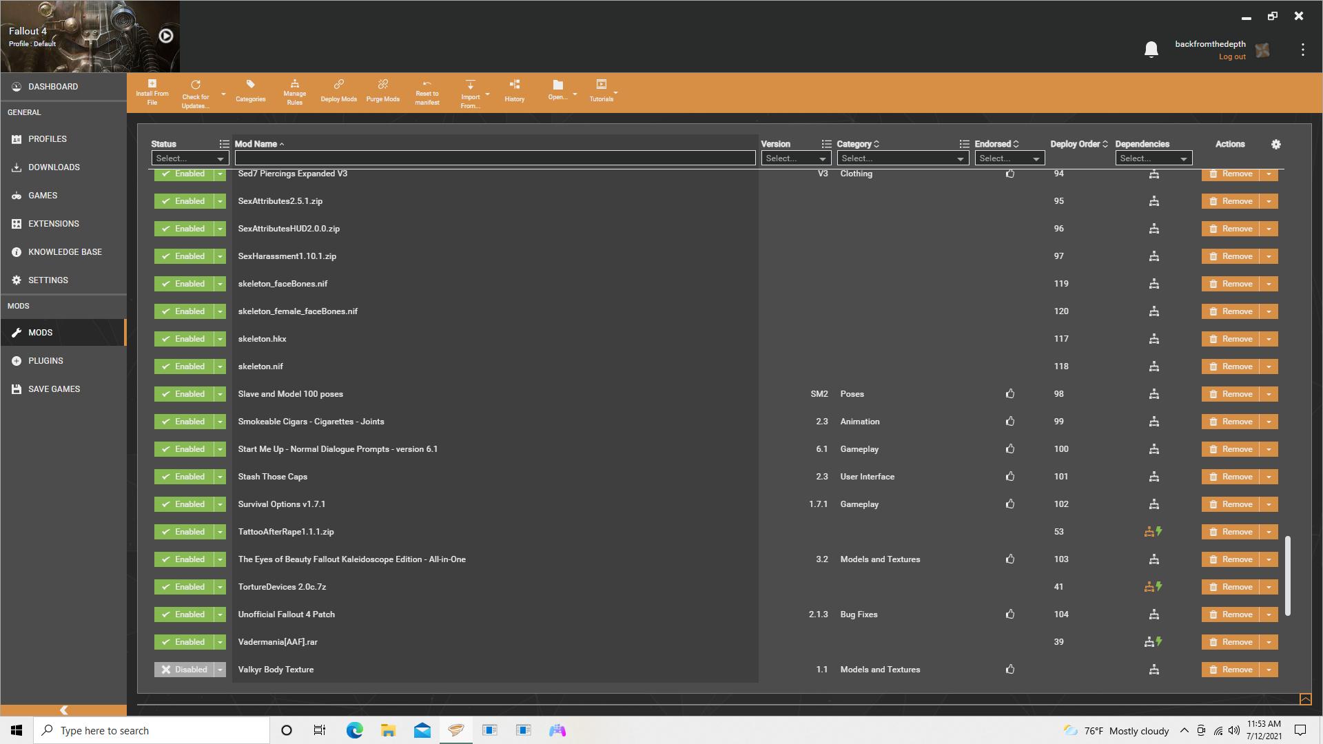Endorse Unofficial Fallout 4 Patch
This screenshot has width=1323, height=744.
(1009, 614)
